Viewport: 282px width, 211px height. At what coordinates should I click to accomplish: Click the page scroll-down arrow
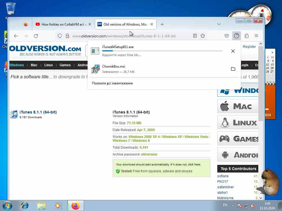pos(261,198)
